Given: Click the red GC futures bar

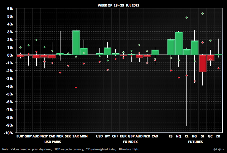Looking at the screenshot, I should coord(211,58).
